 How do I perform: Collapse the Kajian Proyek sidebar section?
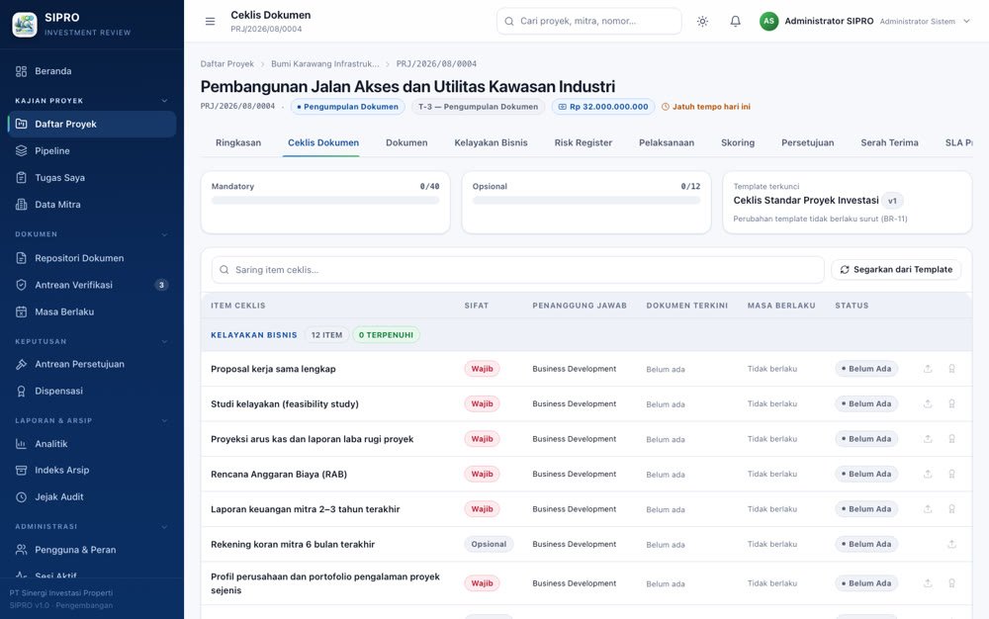pyautogui.click(x=164, y=101)
